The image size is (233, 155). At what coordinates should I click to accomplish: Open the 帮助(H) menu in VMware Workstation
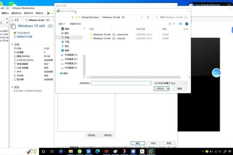[39, 13]
